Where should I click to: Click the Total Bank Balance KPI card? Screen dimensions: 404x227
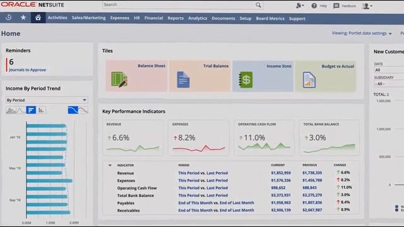[330, 137]
